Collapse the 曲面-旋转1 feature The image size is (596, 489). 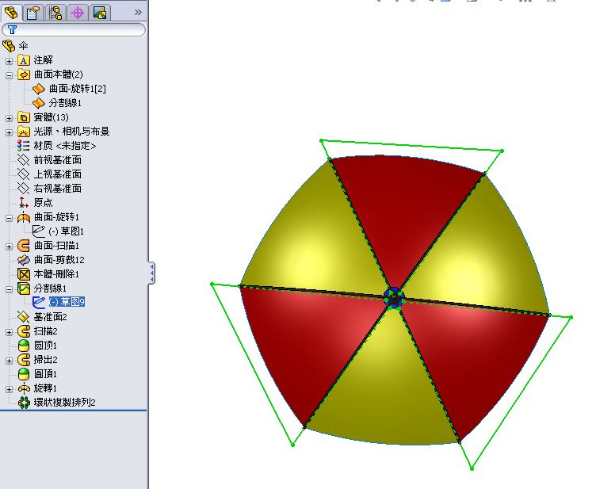[10, 218]
